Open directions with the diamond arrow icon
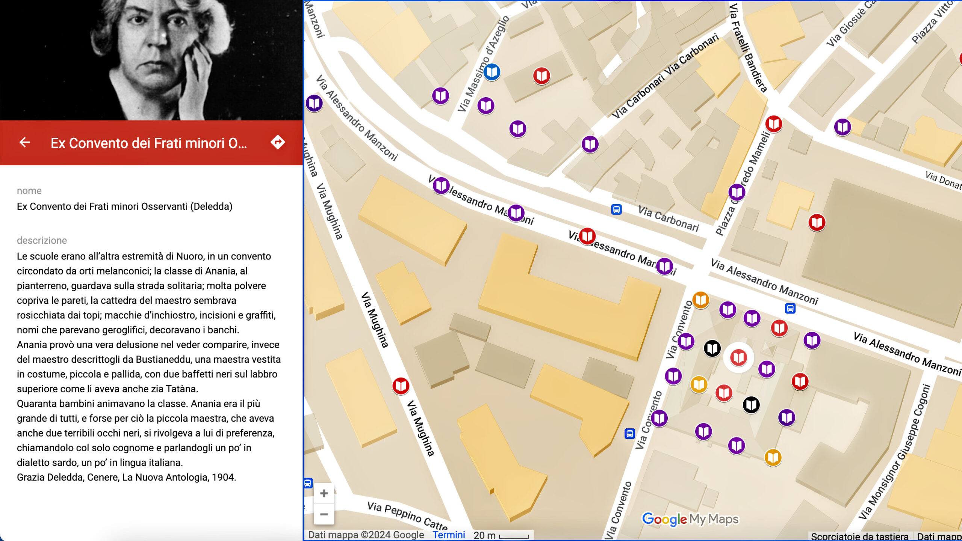 [x=278, y=142]
